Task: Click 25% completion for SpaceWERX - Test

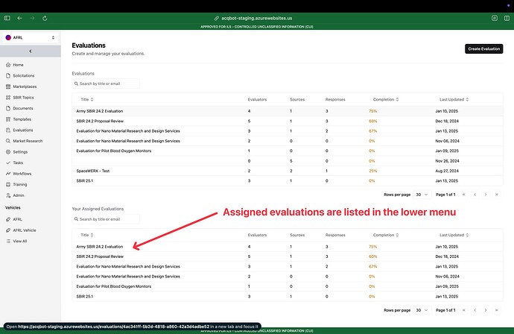Action: coord(372,171)
